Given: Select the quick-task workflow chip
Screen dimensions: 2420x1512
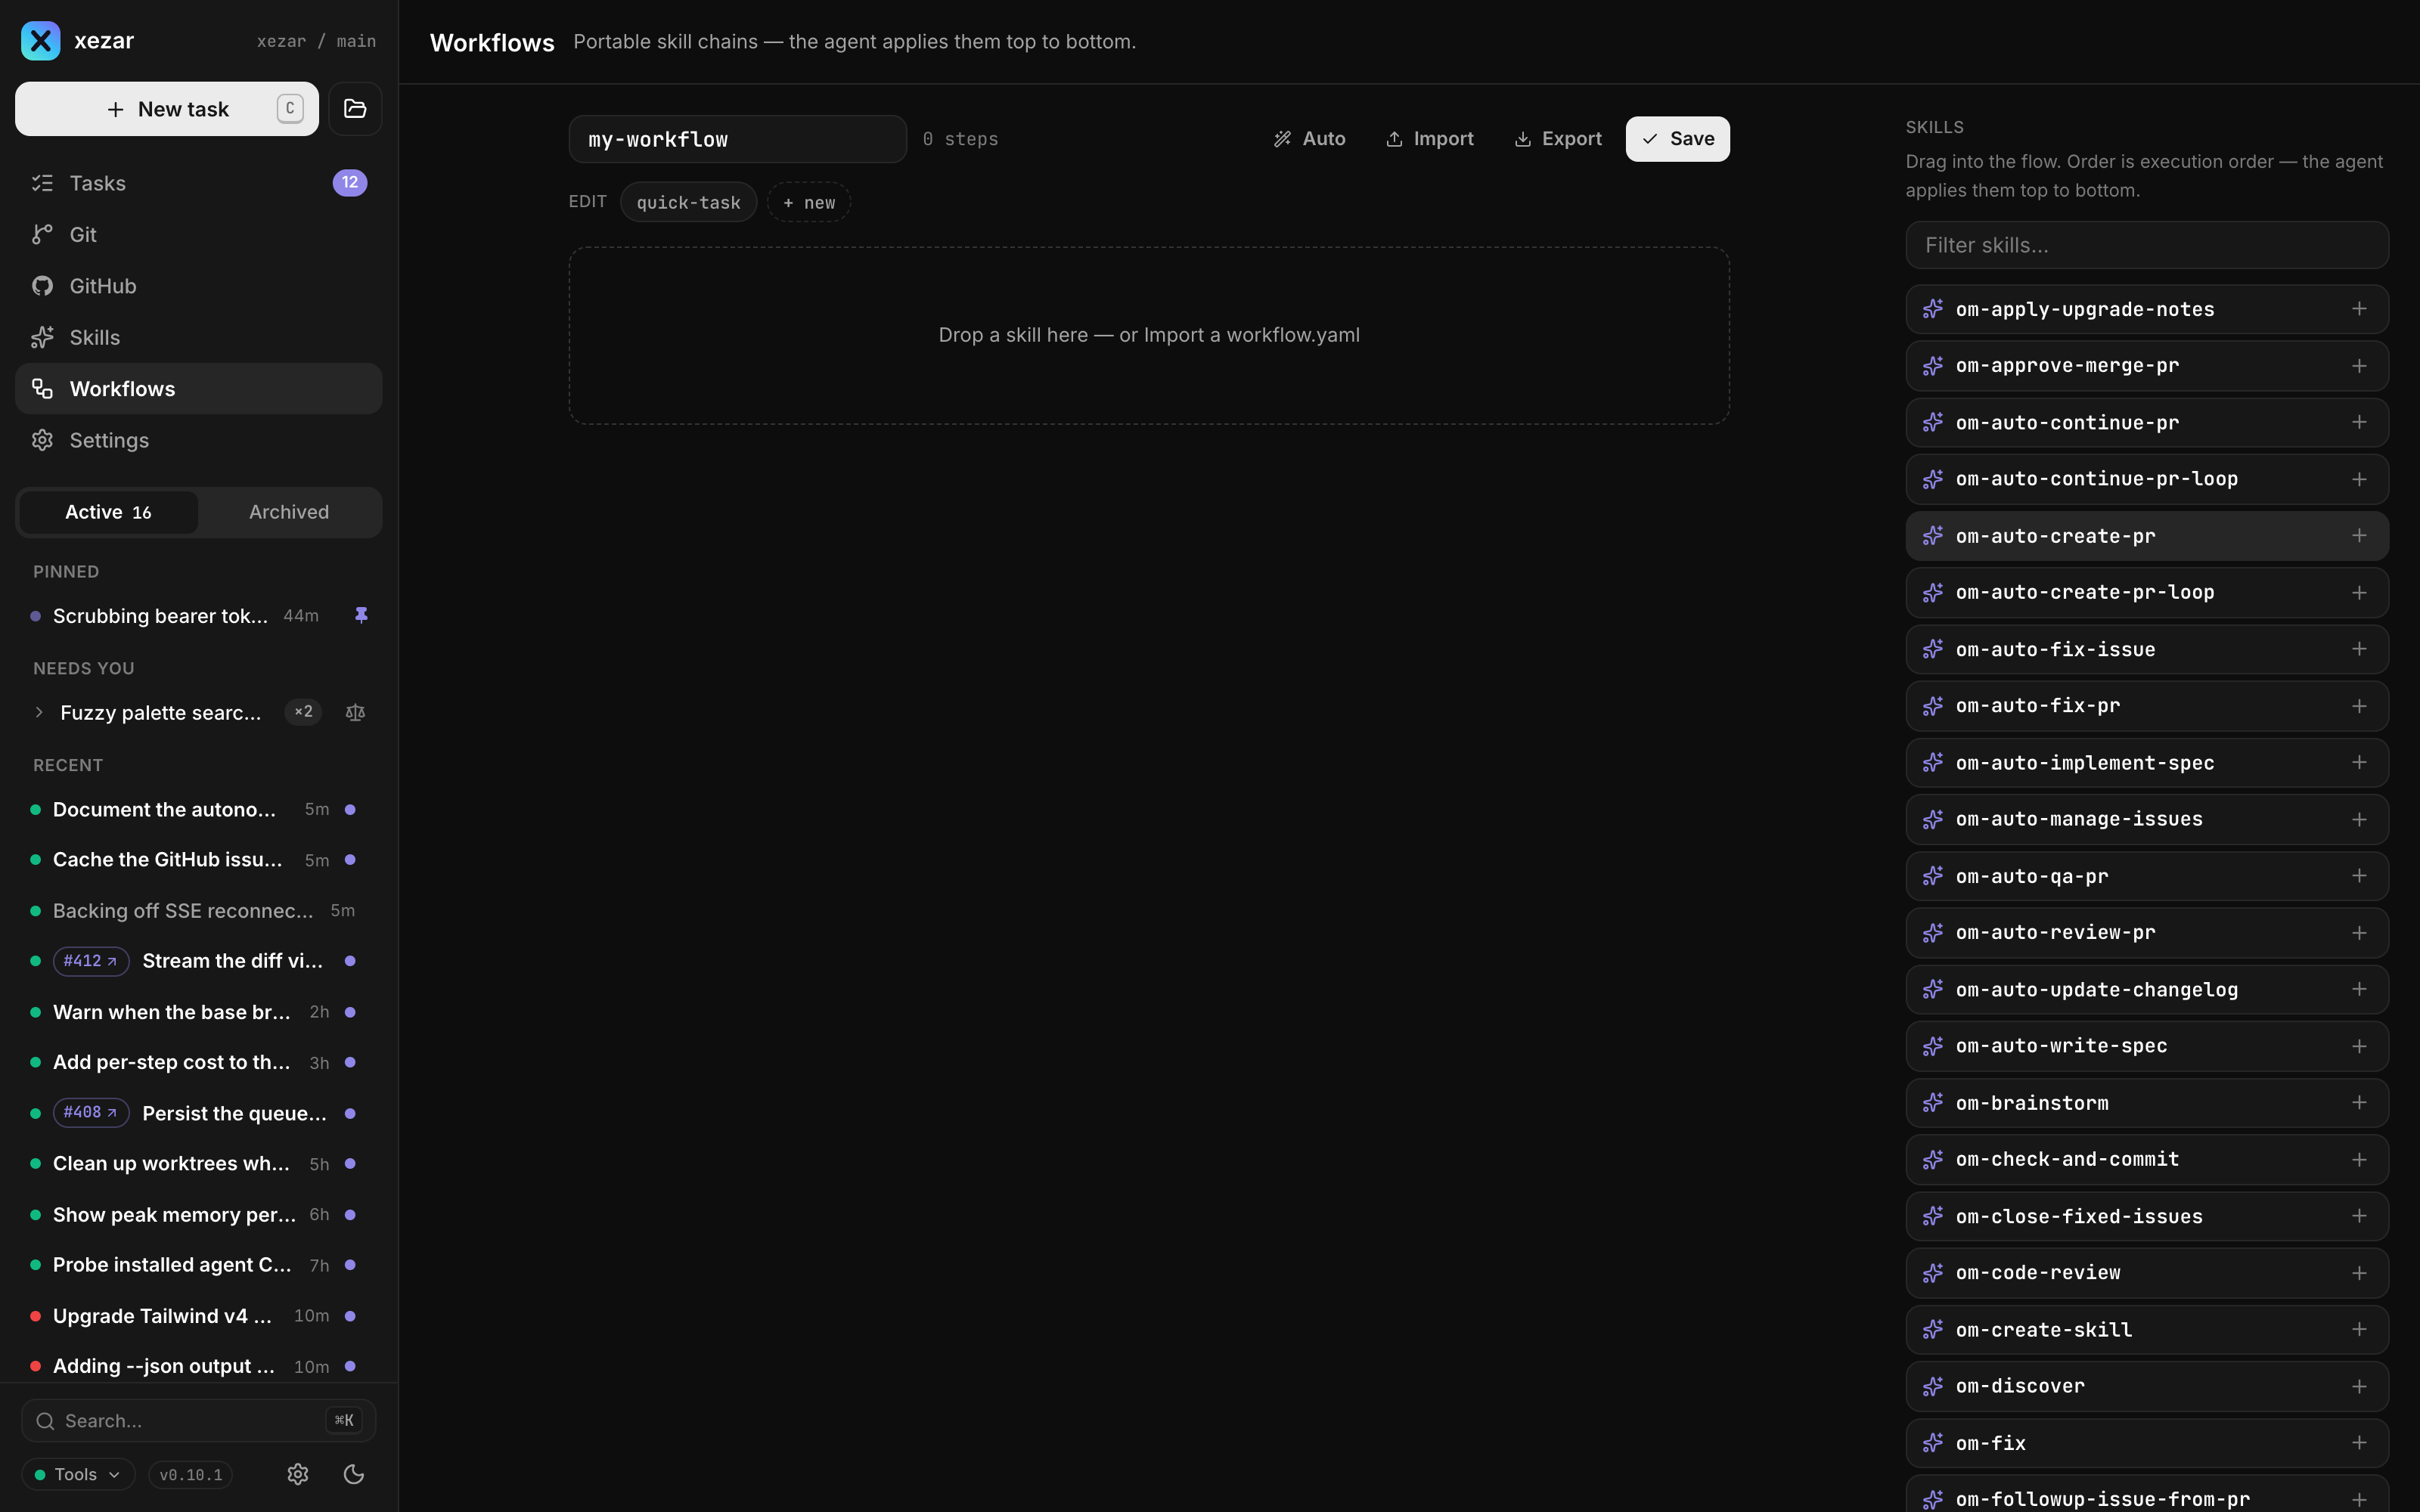Looking at the screenshot, I should [688, 202].
